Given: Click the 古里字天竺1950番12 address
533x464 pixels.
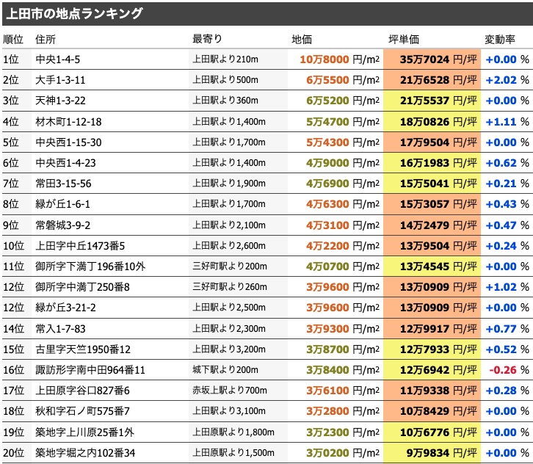Looking at the screenshot, I should [83, 349].
